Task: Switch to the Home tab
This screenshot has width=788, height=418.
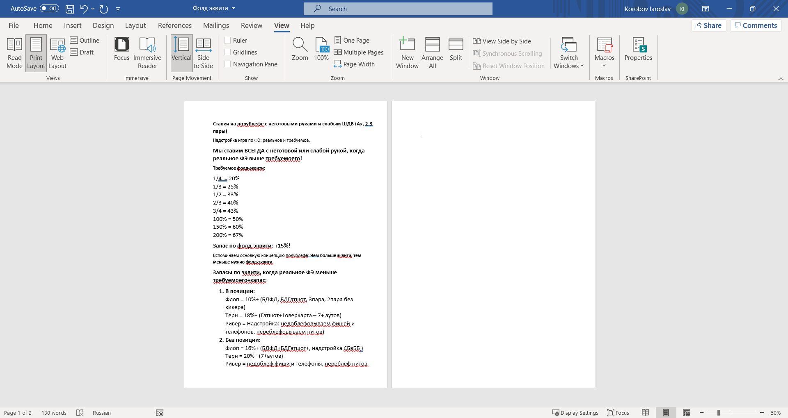Action: pos(43,25)
